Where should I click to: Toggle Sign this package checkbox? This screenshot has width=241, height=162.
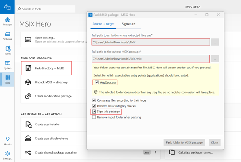click(94, 112)
